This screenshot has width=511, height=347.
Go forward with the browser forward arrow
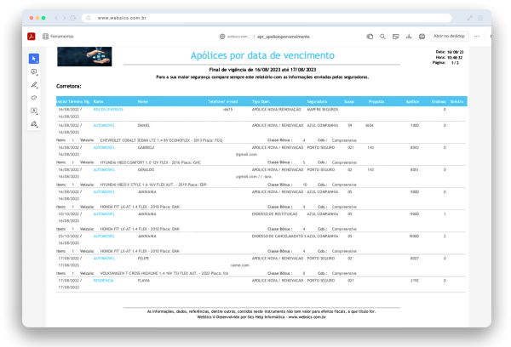[x=64, y=18]
